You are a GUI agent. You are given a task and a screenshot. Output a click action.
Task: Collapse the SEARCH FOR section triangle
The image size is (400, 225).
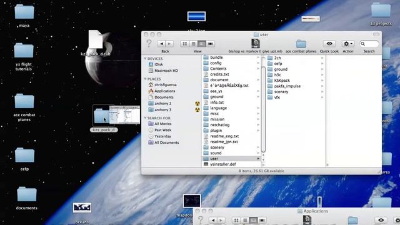145,118
